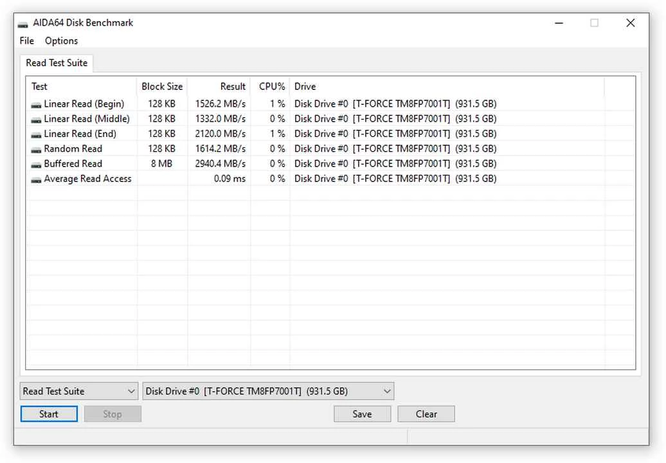The height and width of the screenshot is (463, 666).
Task: Click the Drive column header
Action: tap(447, 87)
